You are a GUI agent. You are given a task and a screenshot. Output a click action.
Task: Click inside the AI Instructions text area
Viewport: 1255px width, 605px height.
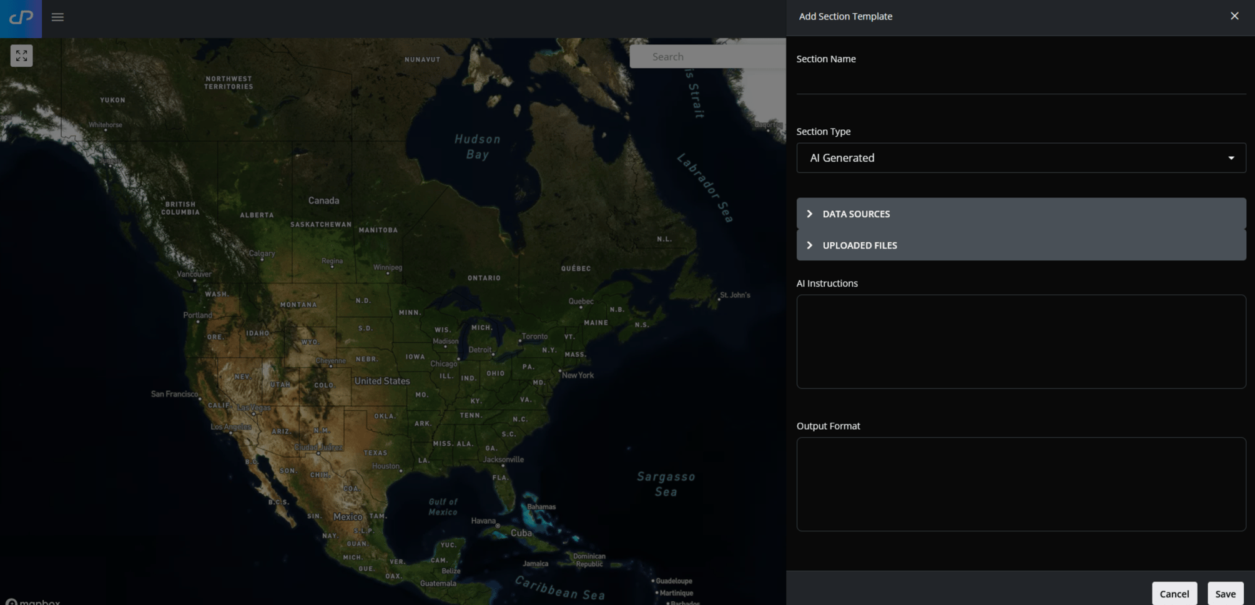[x=1021, y=342]
